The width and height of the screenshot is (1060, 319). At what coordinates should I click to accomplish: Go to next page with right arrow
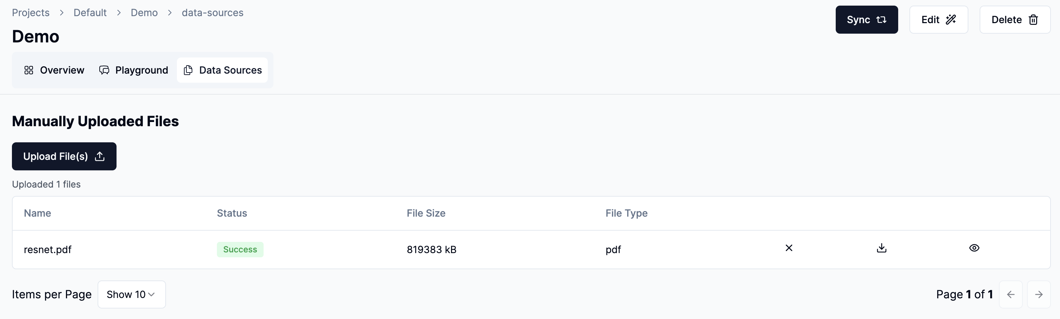pos(1039,294)
